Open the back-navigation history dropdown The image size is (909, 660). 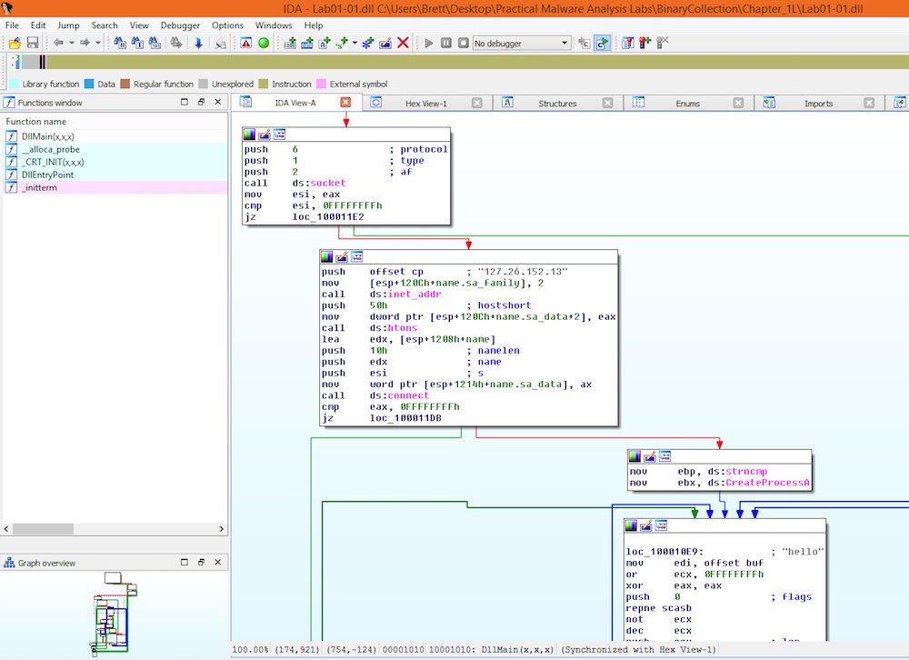tap(71, 43)
